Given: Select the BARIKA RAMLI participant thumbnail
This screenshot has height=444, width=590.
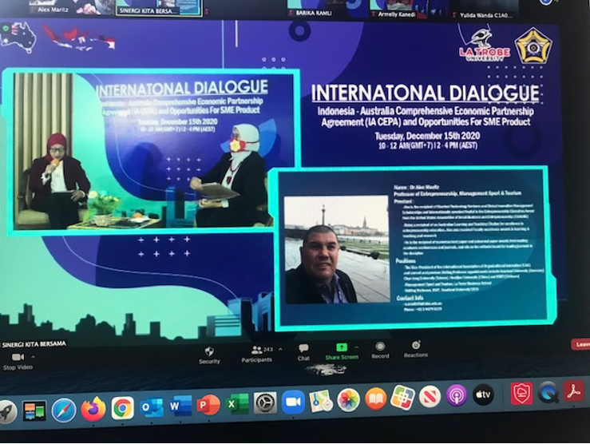Looking at the screenshot, I should (x=328, y=8).
